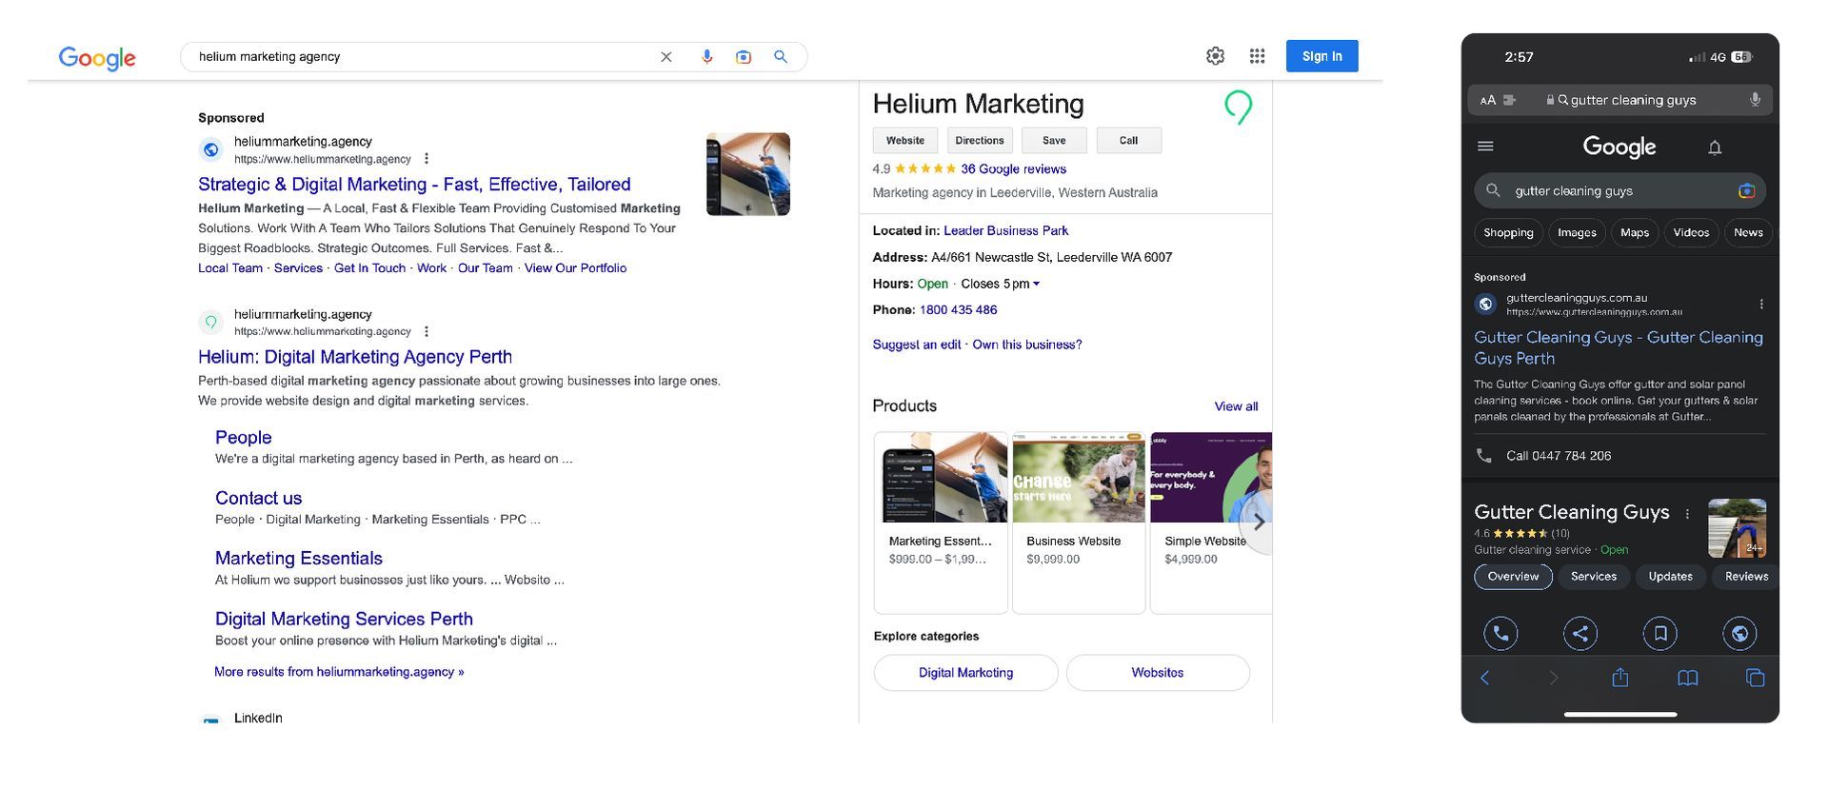Screen dimensions: 1828x789
Task: Open search by image camera icon
Action: click(x=744, y=57)
